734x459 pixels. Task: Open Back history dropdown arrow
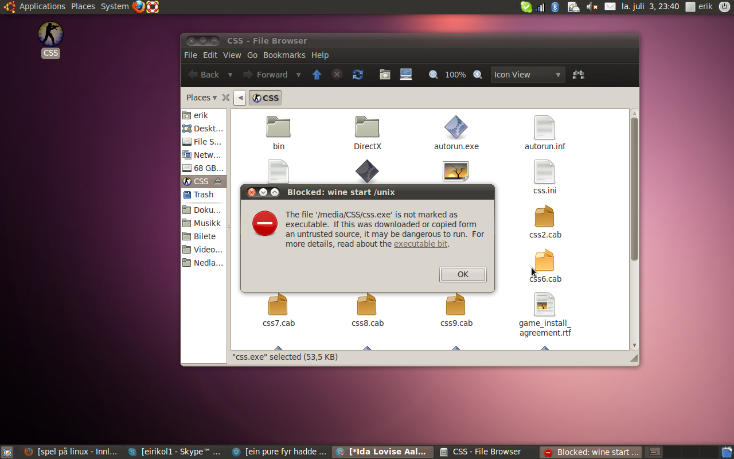click(x=230, y=75)
